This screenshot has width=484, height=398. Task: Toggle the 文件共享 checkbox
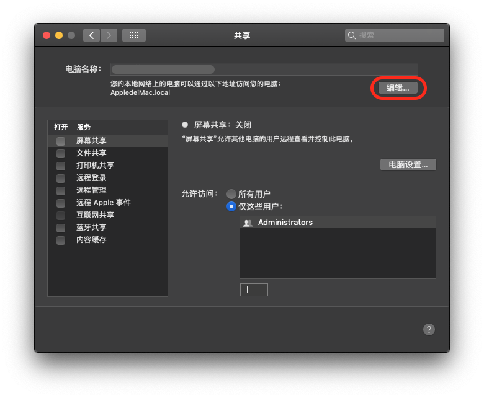click(61, 153)
